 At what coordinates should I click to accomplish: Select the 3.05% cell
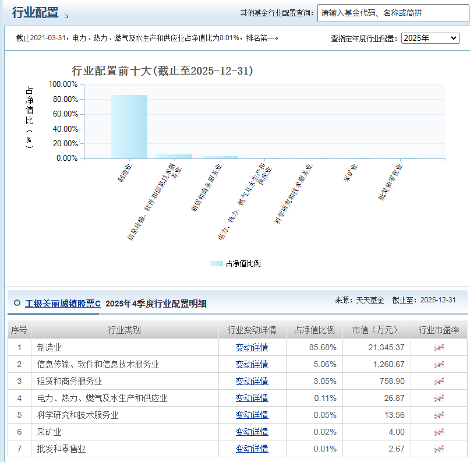(x=314, y=382)
